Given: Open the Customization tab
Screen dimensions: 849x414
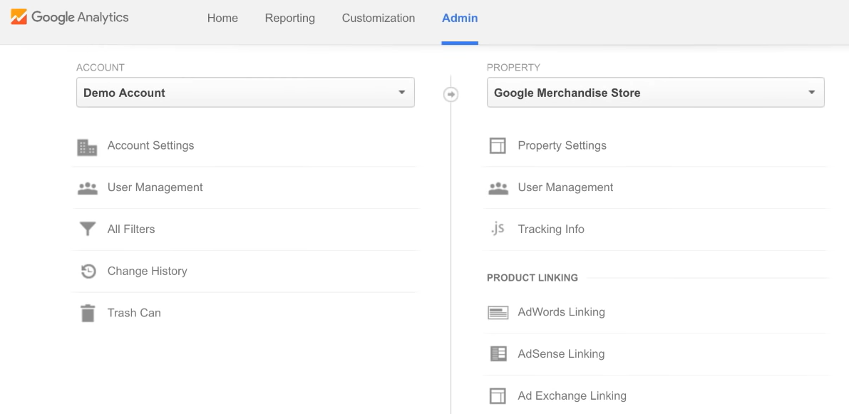Looking at the screenshot, I should click(379, 19).
